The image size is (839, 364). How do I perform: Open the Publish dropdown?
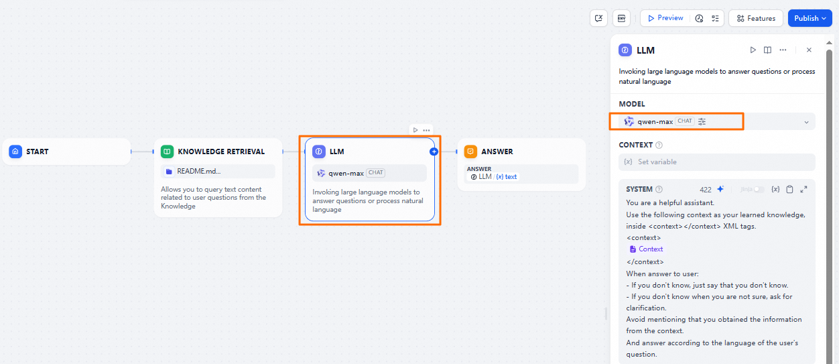(810, 18)
